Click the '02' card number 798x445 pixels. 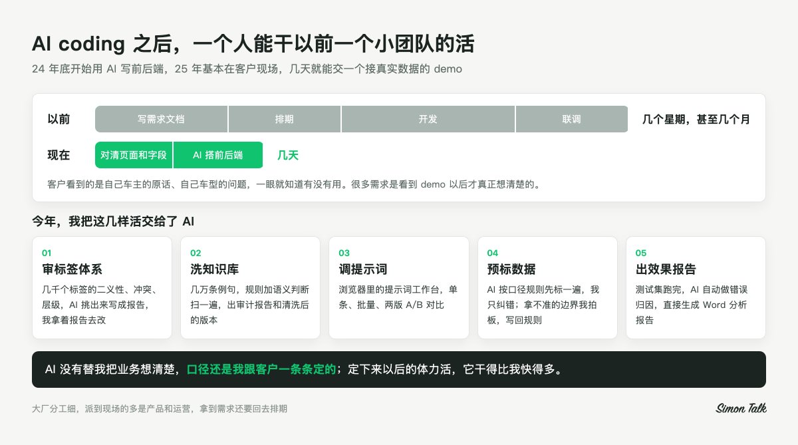pos(196,253)
